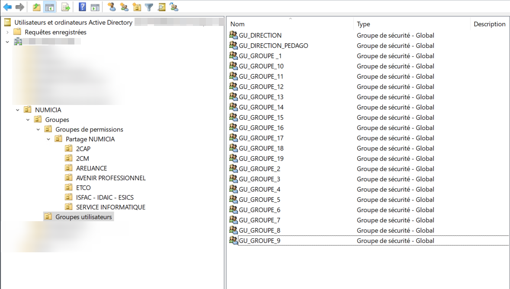The width and height of the screenshot is (510, 289).
Task: Open filter options with the funnel icon
Action: click(x=149, y=7)
